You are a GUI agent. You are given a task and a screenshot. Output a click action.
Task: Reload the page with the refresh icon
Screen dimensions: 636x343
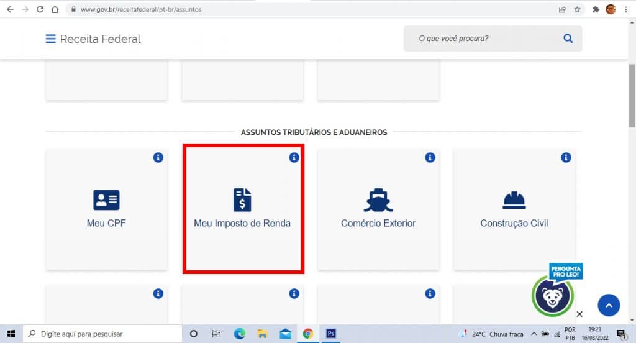coord(40,9)
